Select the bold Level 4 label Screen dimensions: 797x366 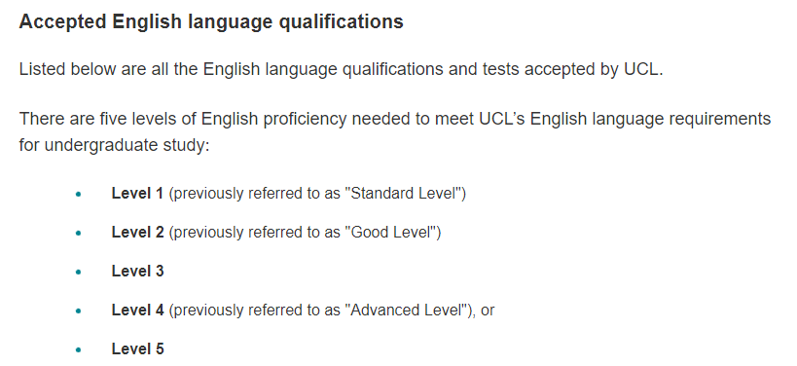click(x=138, y=311)
